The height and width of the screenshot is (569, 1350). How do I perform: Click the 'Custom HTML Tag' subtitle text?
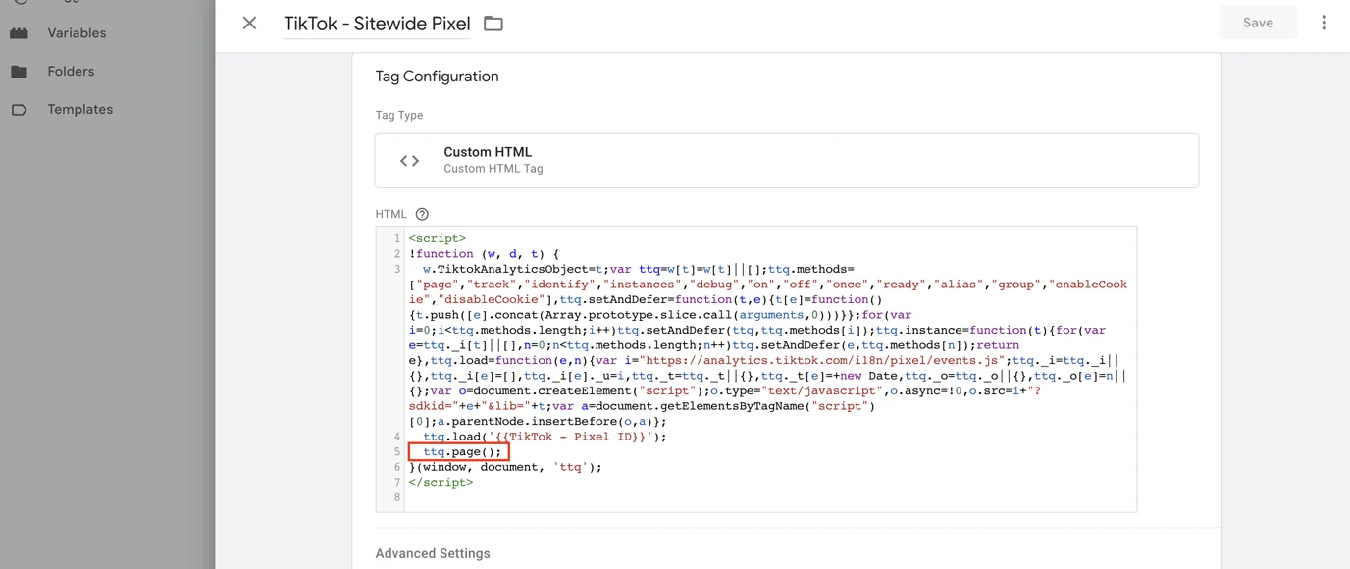point(493,169)
